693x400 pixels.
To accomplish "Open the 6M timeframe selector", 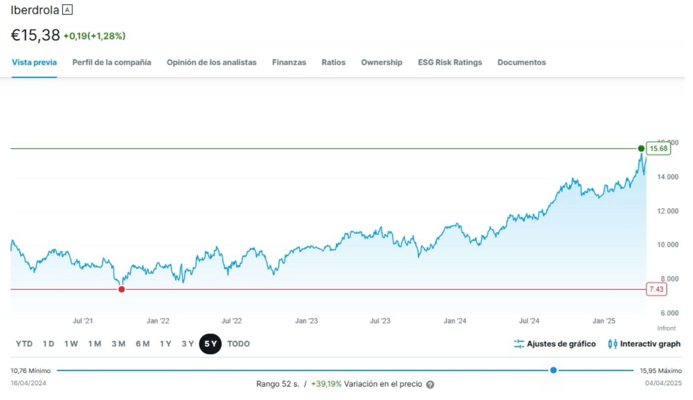I will 142,344.
